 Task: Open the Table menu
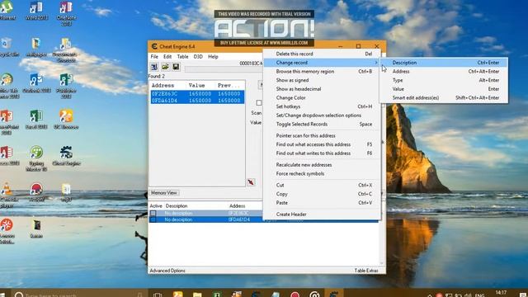(182, 57)
